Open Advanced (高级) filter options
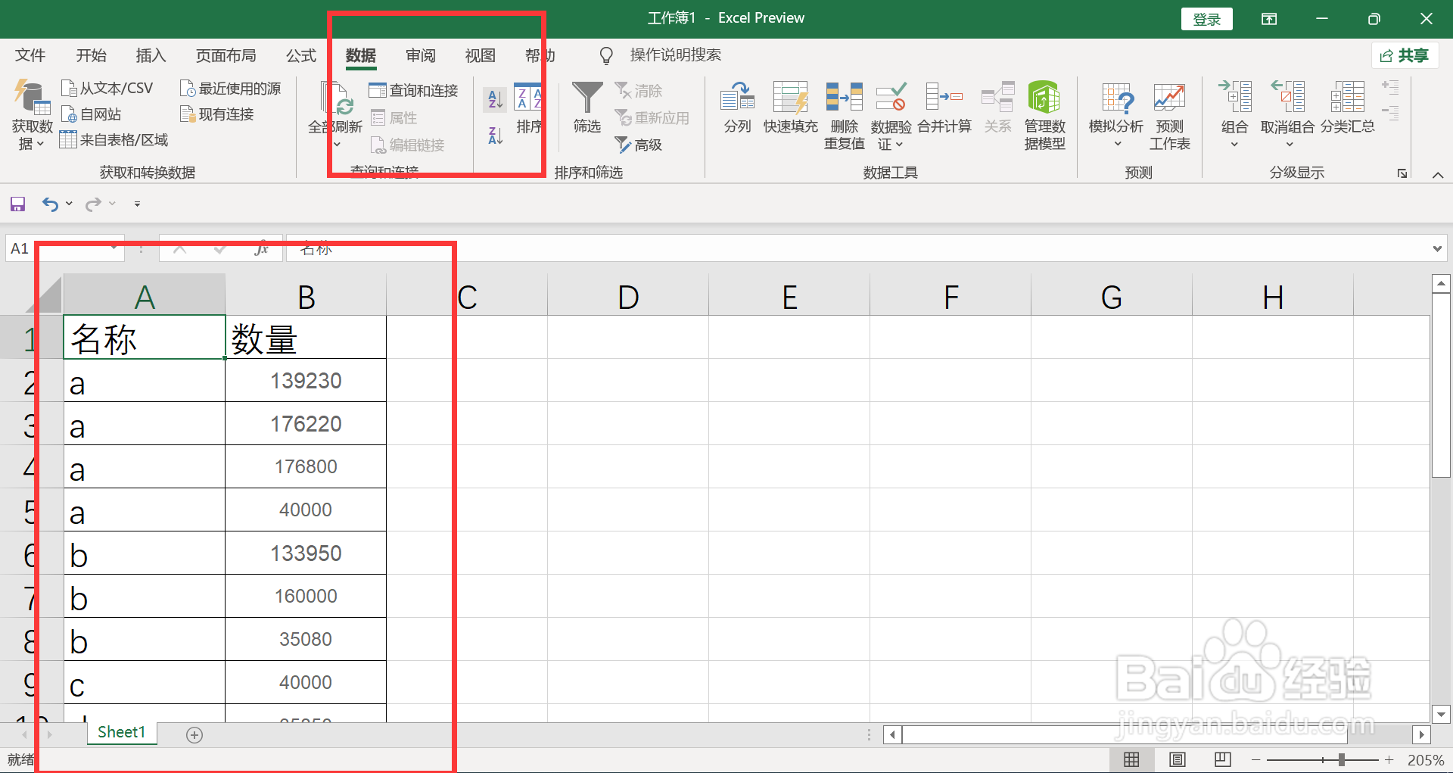This screenshot has height=773, width=1453. tap(639, 145)
